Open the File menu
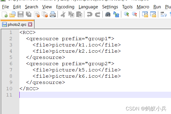Image resolution: width=171 pixels, height=114 pixels. (5, 7)
